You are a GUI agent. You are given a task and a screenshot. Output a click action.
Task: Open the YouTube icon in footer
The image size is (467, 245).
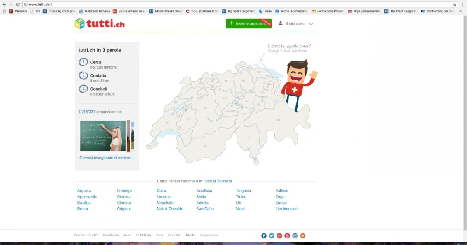[287, 236]
